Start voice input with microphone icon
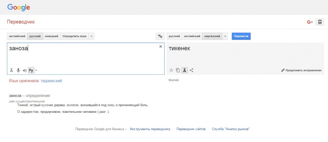 18,70
